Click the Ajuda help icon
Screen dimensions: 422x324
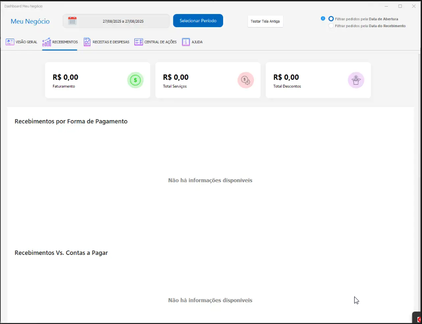(x=186, y=42)
